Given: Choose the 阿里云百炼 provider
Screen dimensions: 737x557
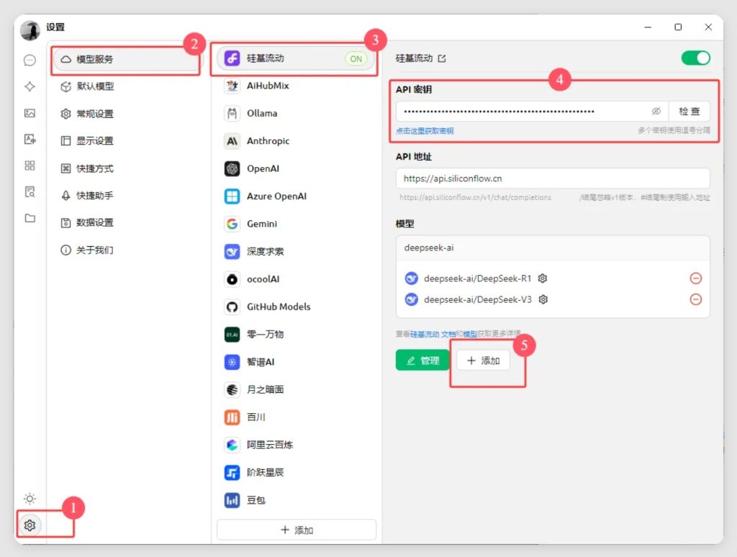Looking at the screenshot, I should tap(296, 445).
